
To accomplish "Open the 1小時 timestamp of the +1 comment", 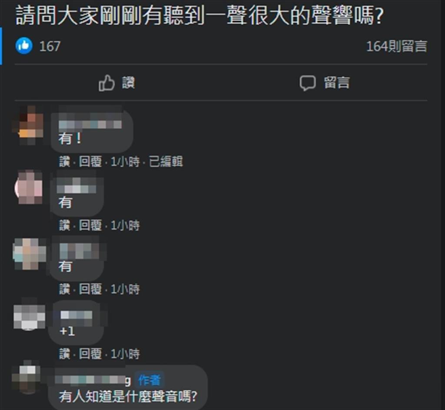I will (125, 354).
